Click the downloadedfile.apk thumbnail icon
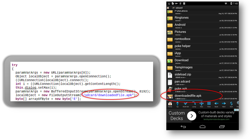The image size is (250, 139). tap(170, 96)
